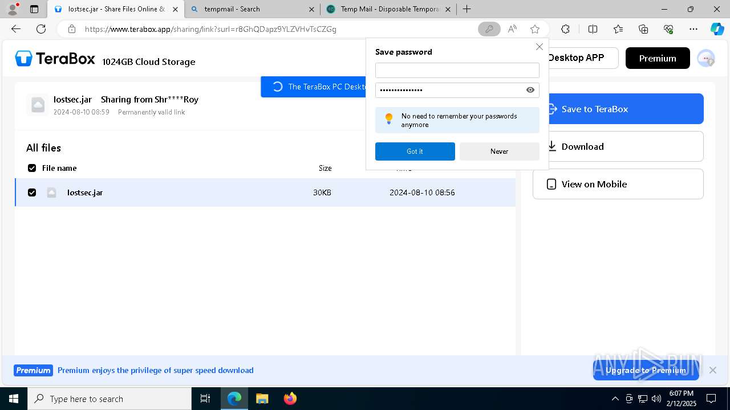Switch to the tempmail Search tab
The image size is (730, 410).
click(x=253, y=9)
